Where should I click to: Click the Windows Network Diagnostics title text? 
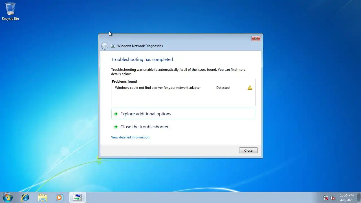tap(140, 46)
